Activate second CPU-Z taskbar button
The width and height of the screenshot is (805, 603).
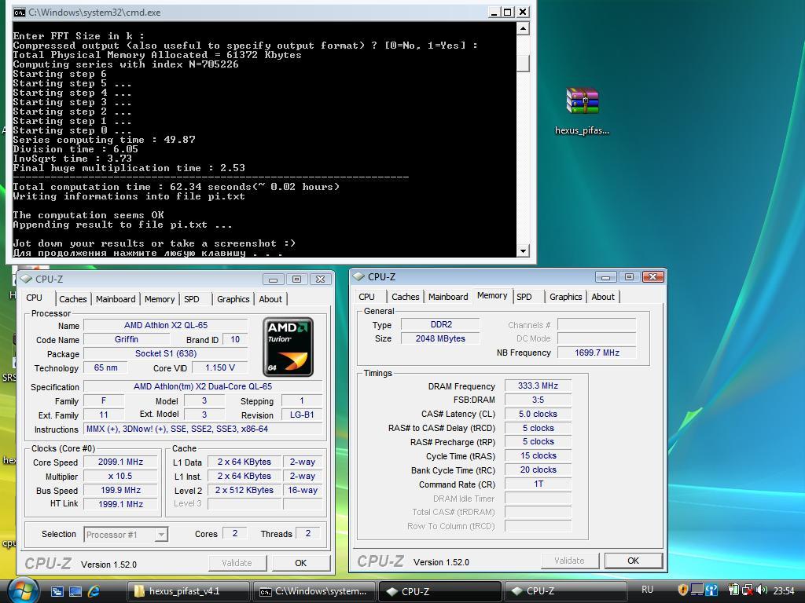564,591
